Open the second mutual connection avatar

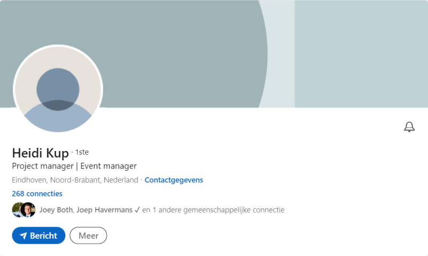click(x=28, y=210)
